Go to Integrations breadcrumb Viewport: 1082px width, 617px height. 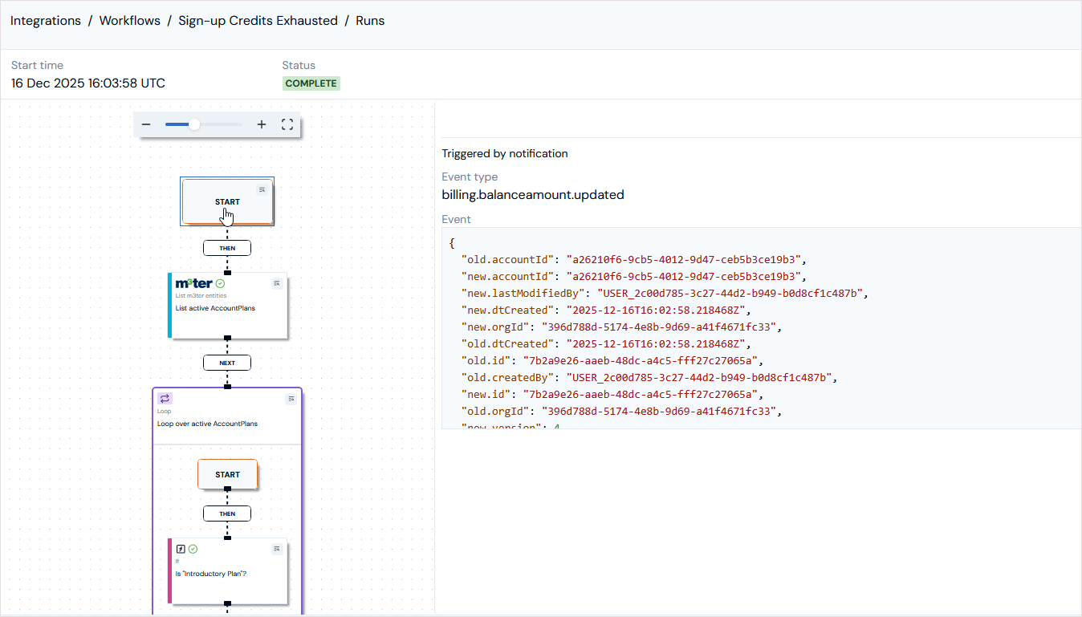pos(46,21)
